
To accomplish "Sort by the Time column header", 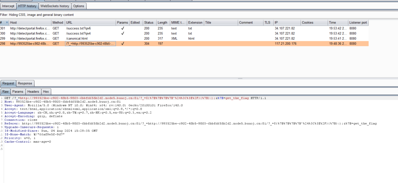I will tap(338, 22).
